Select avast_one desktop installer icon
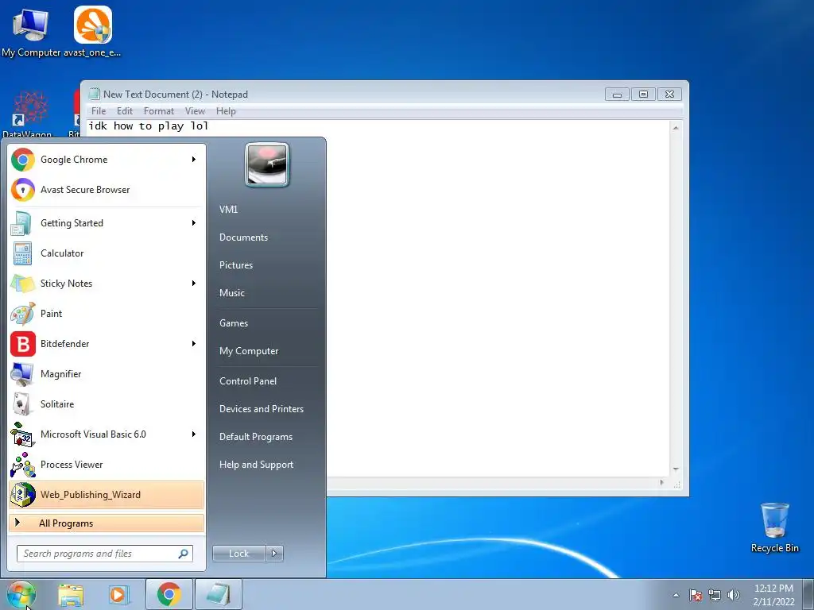Screen dimensions: 814x610 (x=92, y=31)
